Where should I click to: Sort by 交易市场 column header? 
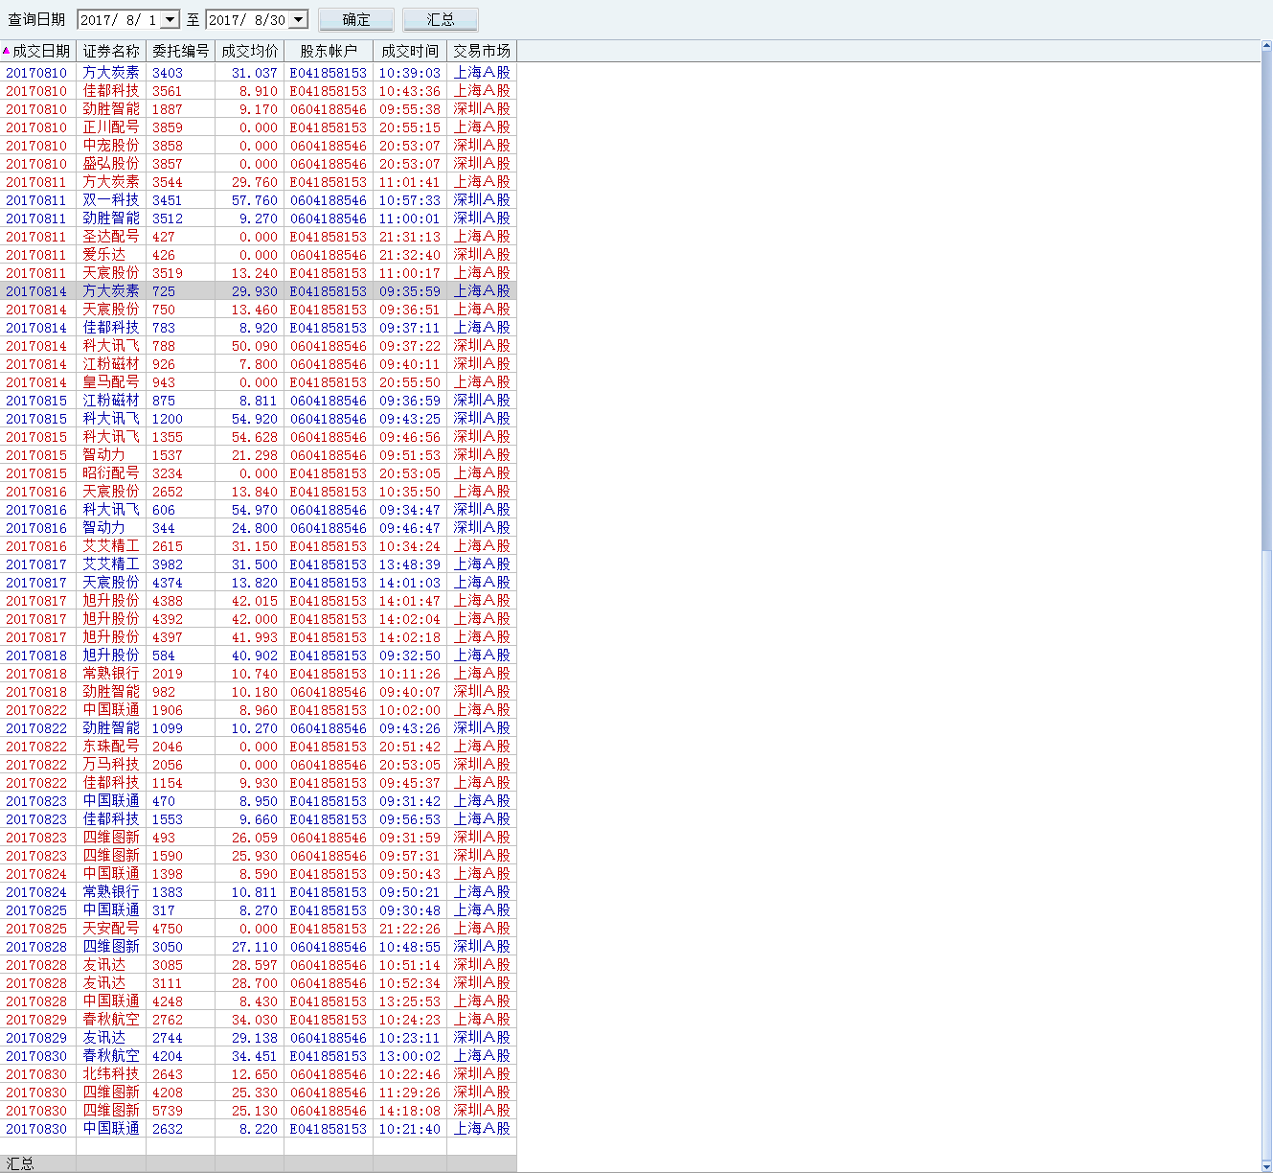[x=482, y=51]
